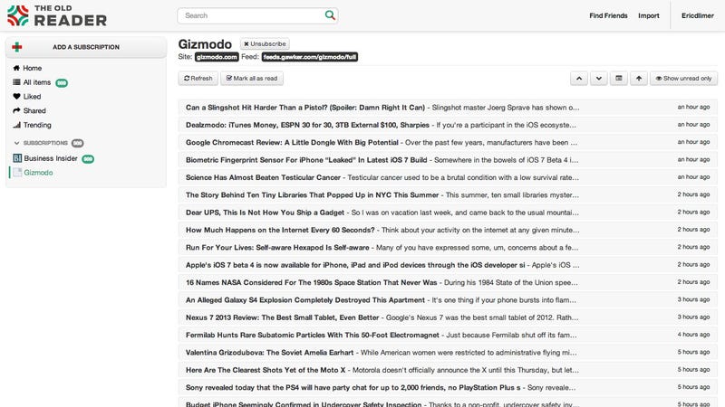This screenshot has width=725, height=407.
Task: Click the Trending chart icon
Action: coord(16,125)
